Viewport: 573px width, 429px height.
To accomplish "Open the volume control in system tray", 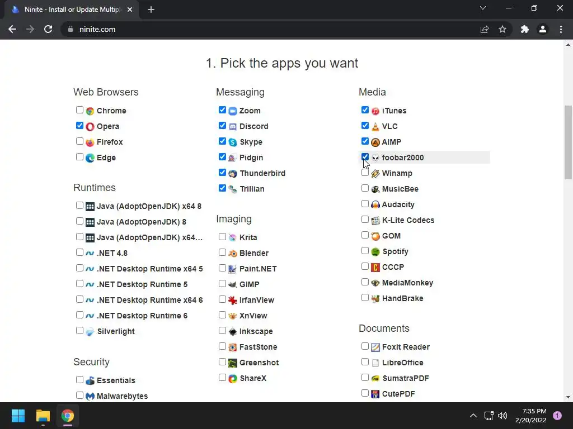I will click(502, 416).
